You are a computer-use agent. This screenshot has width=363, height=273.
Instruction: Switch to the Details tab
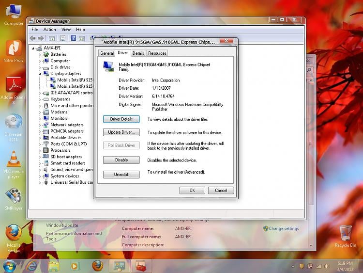138,53
